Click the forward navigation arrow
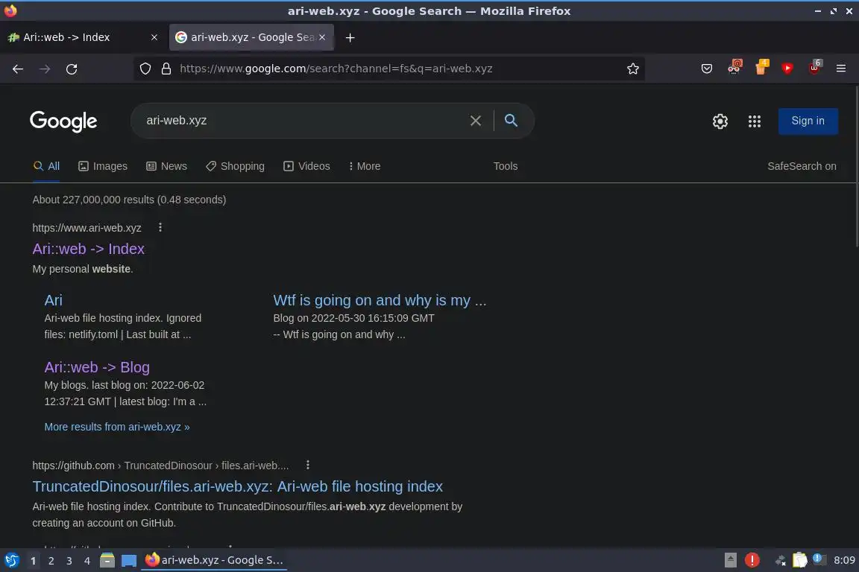The height and width of the screenshot is (572, 859). tap(45, 69)
